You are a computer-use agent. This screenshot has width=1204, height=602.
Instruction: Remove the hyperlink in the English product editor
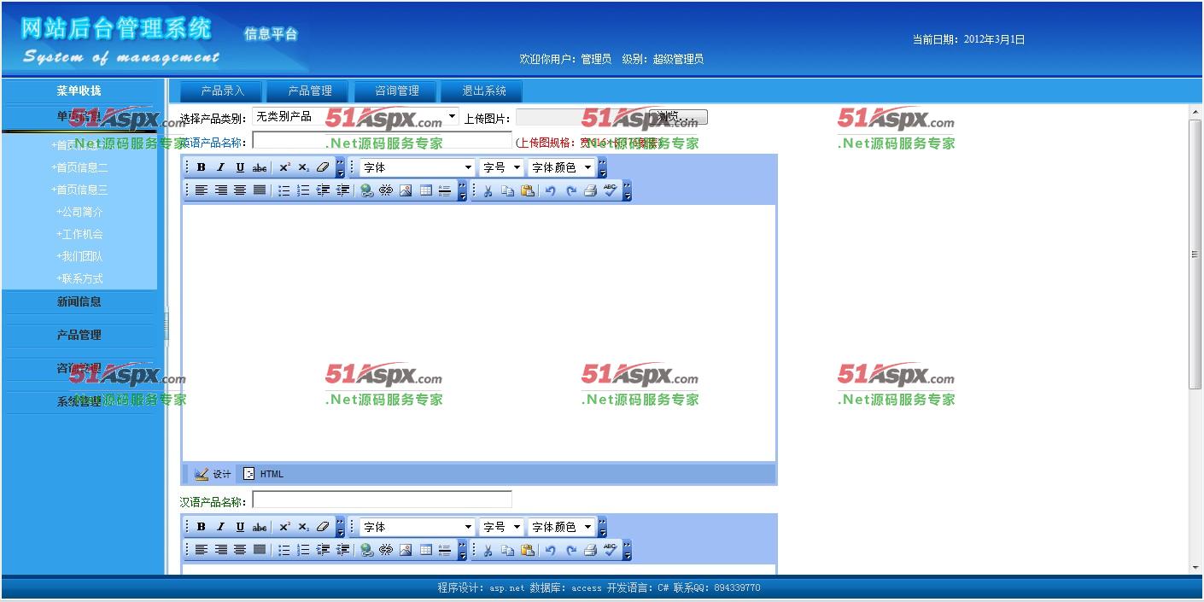coord(386,190)
